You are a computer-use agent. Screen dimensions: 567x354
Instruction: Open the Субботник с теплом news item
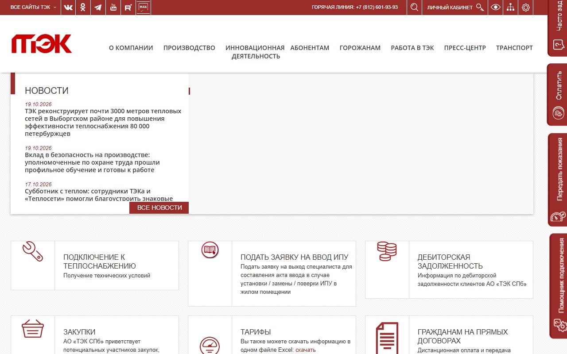pos(99,195)
